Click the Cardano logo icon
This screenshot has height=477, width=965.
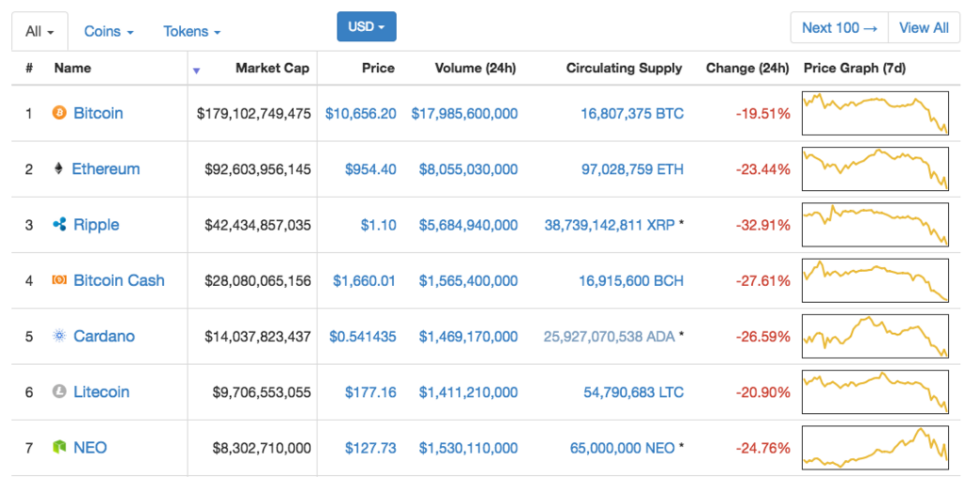(x=59, y=336)
